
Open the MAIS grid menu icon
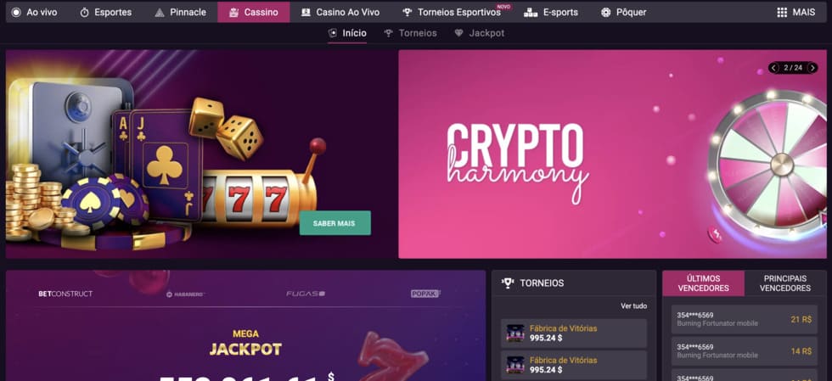coord(782,12)
